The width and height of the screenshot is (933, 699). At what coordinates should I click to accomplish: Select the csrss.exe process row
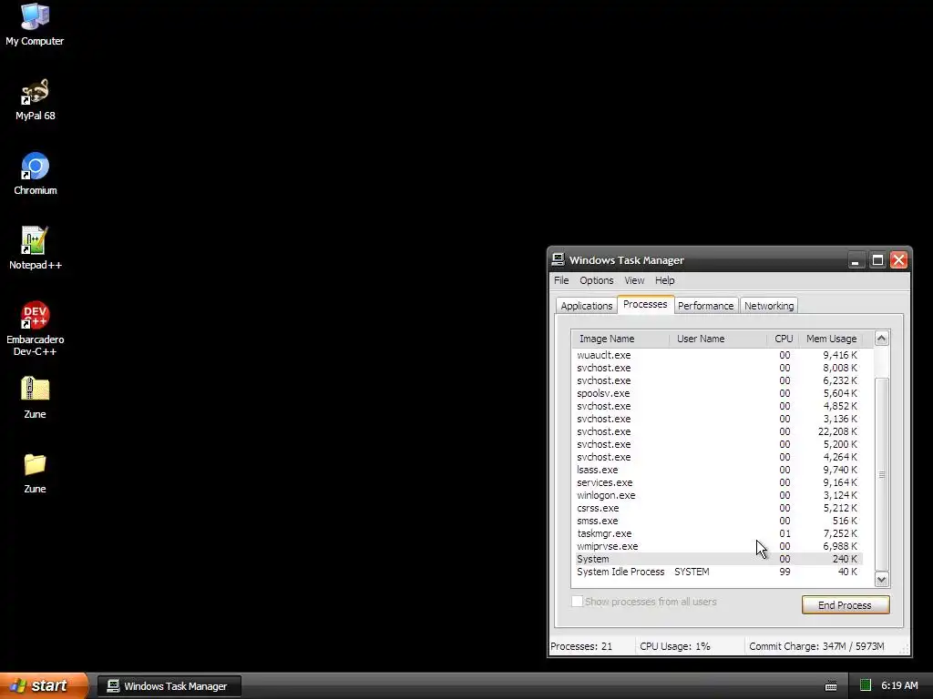pyautogui.click(x=718, y=508)
